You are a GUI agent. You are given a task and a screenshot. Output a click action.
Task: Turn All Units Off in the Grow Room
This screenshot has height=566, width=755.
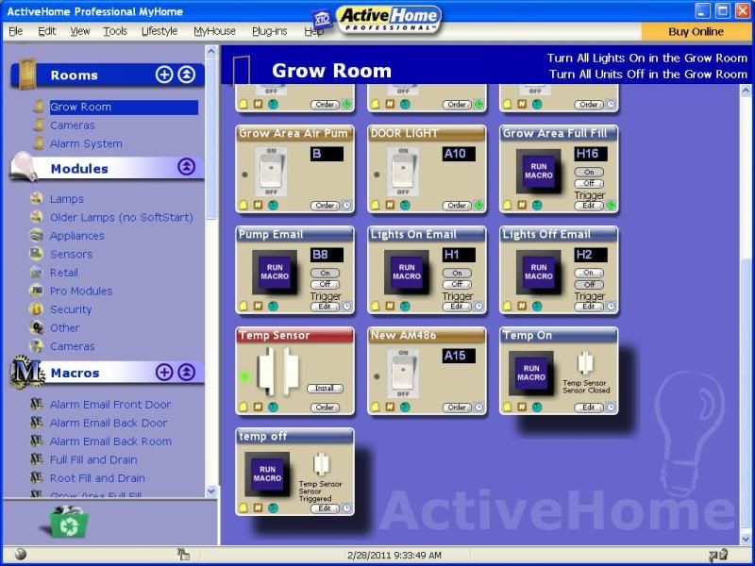(648, 75)
